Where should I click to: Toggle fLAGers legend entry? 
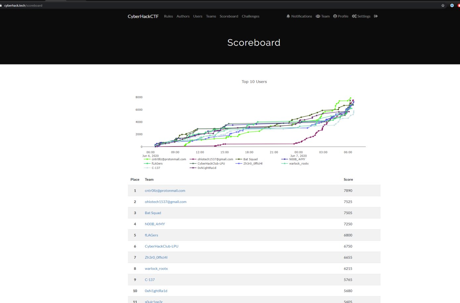(153, 164)
